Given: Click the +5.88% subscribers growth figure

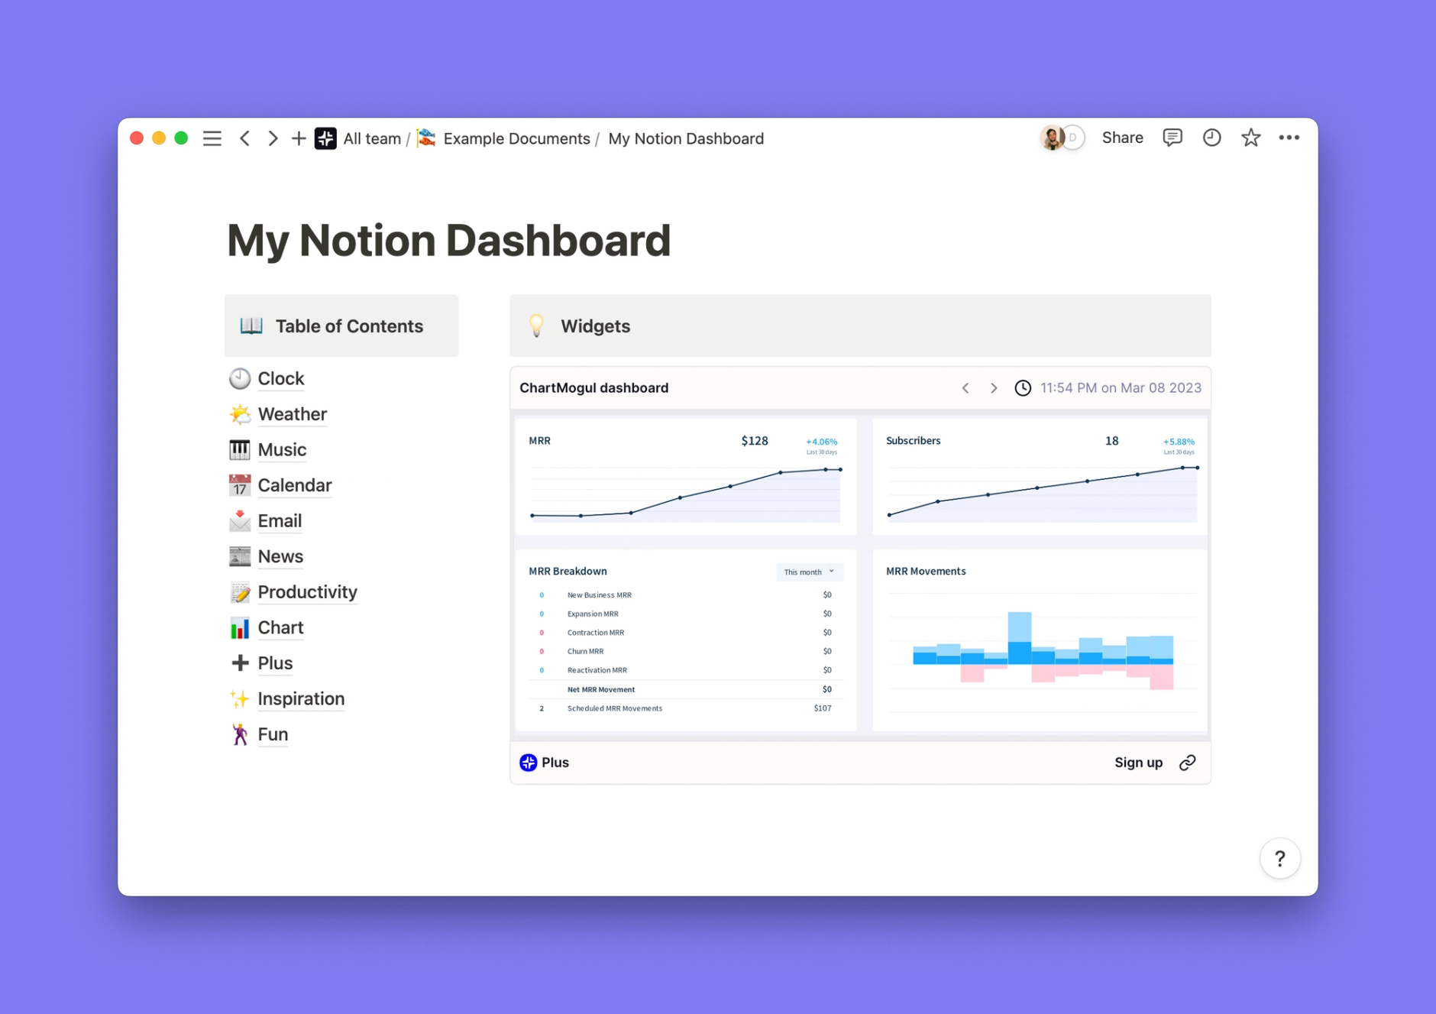Looking at the screenshot, I should (1179, 442).
